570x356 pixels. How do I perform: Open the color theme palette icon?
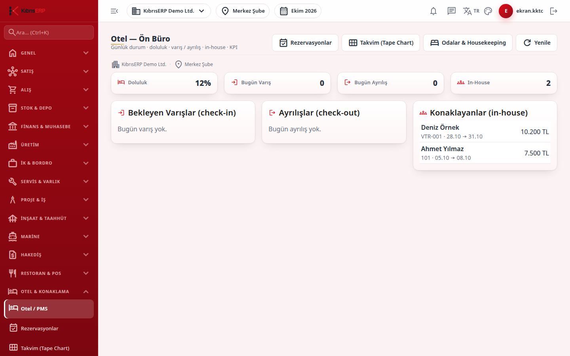click(x=488, y=11)
